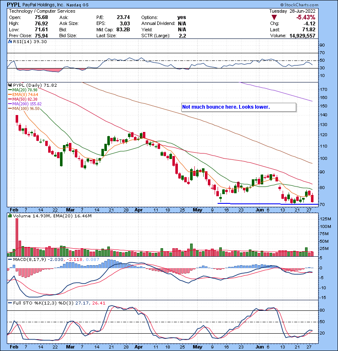Viewport: 338px width, 351px height.
Task: Click the MA(200) 155.82 legend entry
Action: pyautogui.click(x=25, y=104)
